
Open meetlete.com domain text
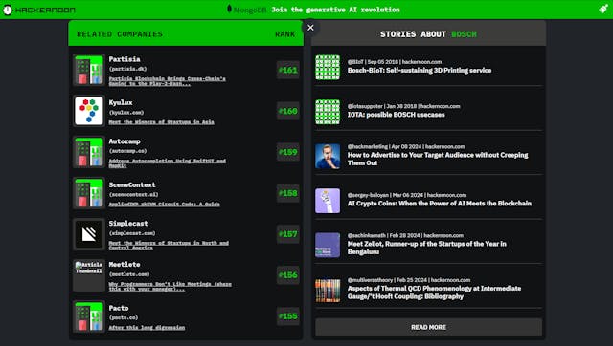coord(129,274)
